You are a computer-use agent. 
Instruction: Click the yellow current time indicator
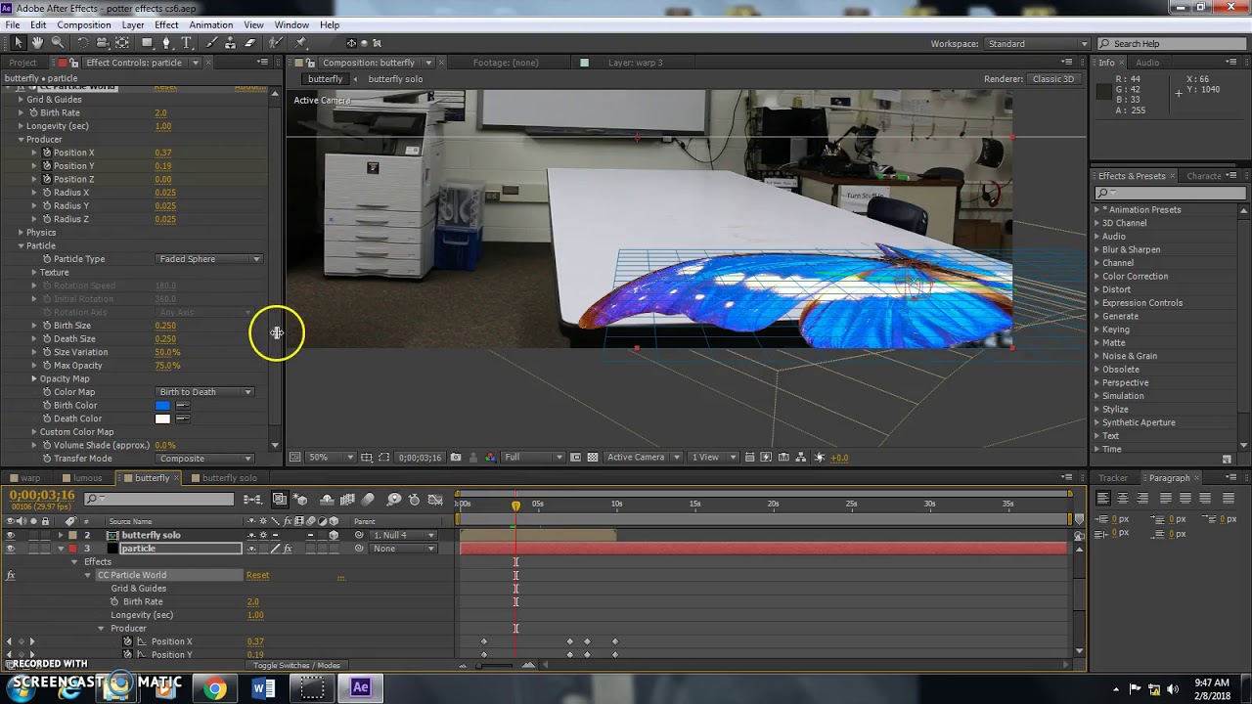click(515, 505)
